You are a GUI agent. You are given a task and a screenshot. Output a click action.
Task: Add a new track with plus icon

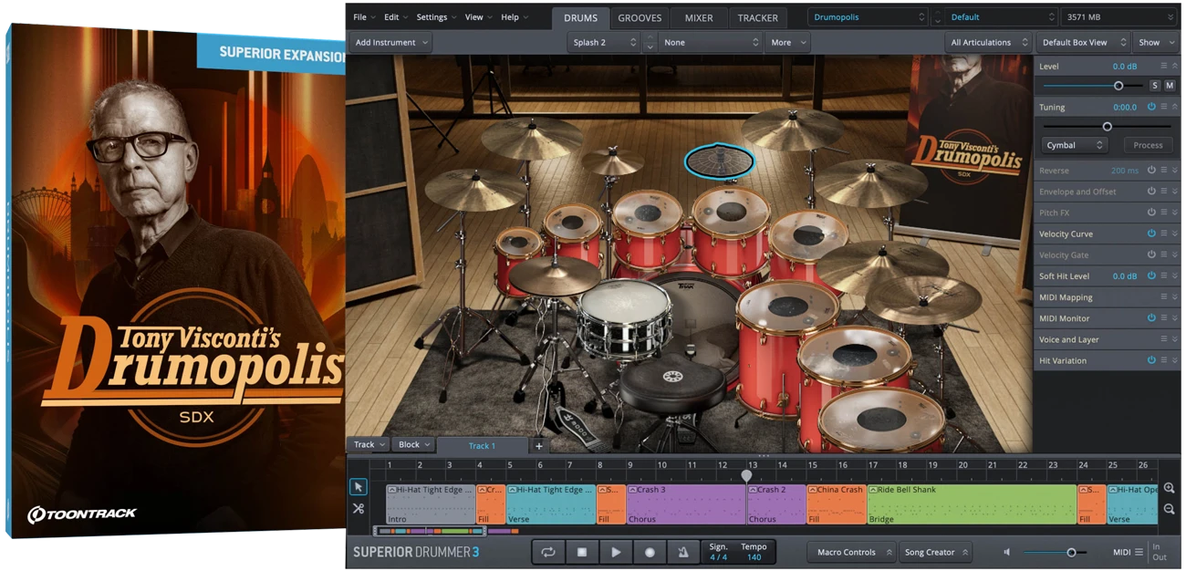click(x=538, y=445)
